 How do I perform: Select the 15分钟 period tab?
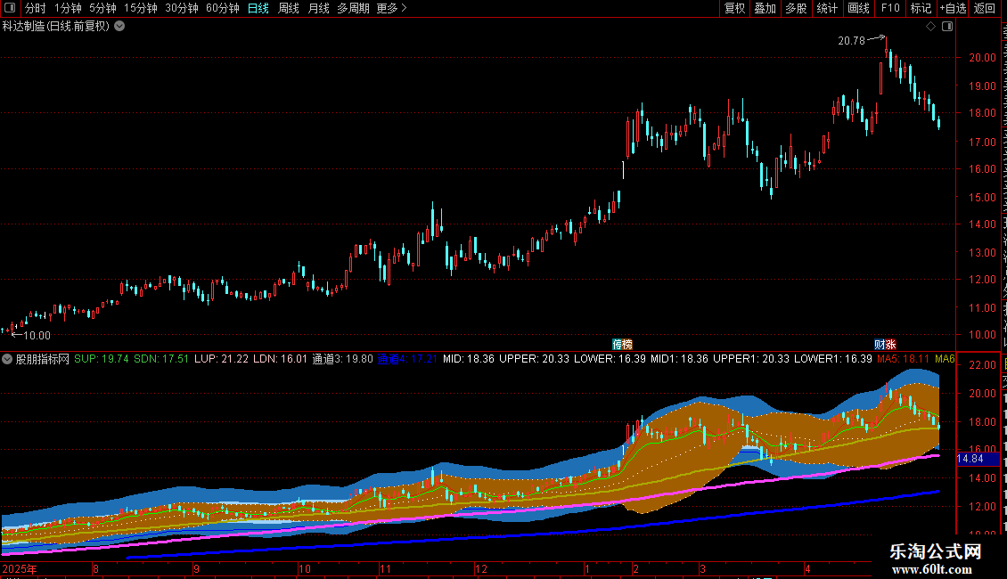coord(141,8)
